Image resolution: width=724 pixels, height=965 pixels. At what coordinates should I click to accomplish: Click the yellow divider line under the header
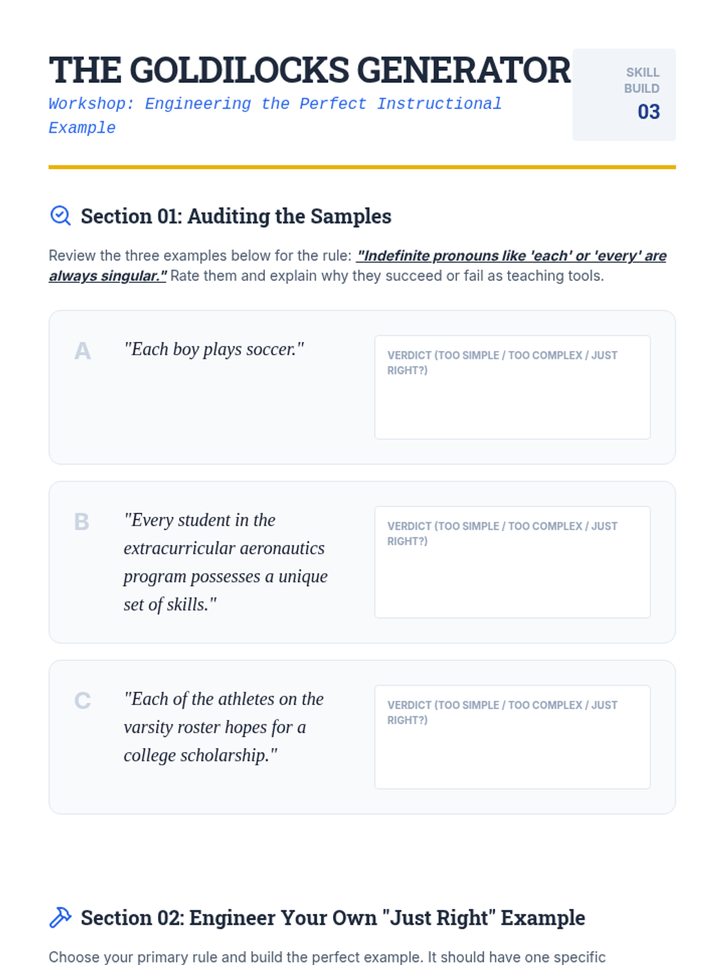pos(362,167)
